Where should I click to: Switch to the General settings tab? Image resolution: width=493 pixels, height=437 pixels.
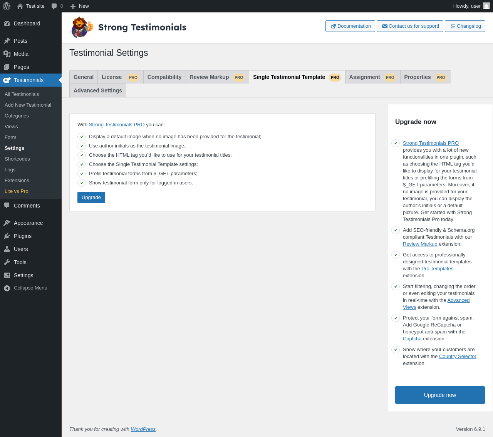point(84,77)
